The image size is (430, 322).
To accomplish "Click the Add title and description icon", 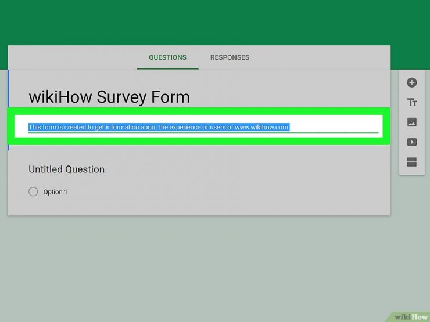I will (412, 103).
